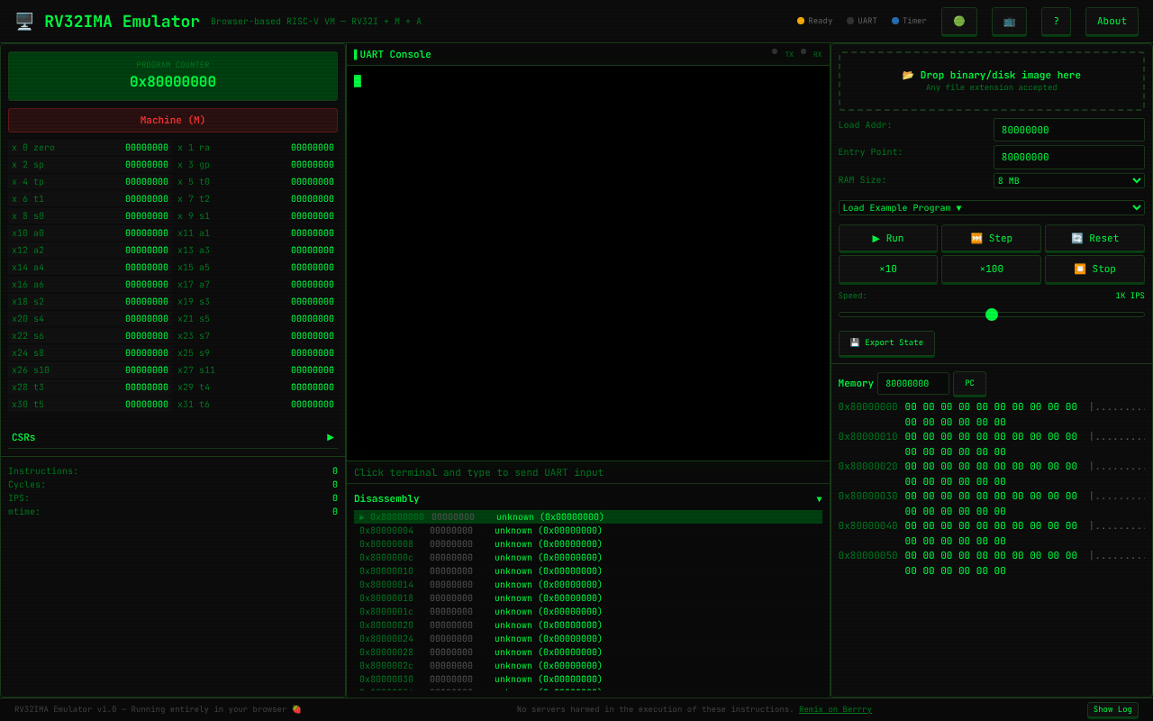Click the computer logo next to RV32IMA Emulator
The width and height of the screenshot is (1153, 721).
pos(24,22)
